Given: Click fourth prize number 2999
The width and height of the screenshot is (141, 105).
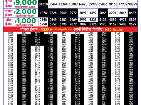Looking at the screenshot, I should (83, 20).
